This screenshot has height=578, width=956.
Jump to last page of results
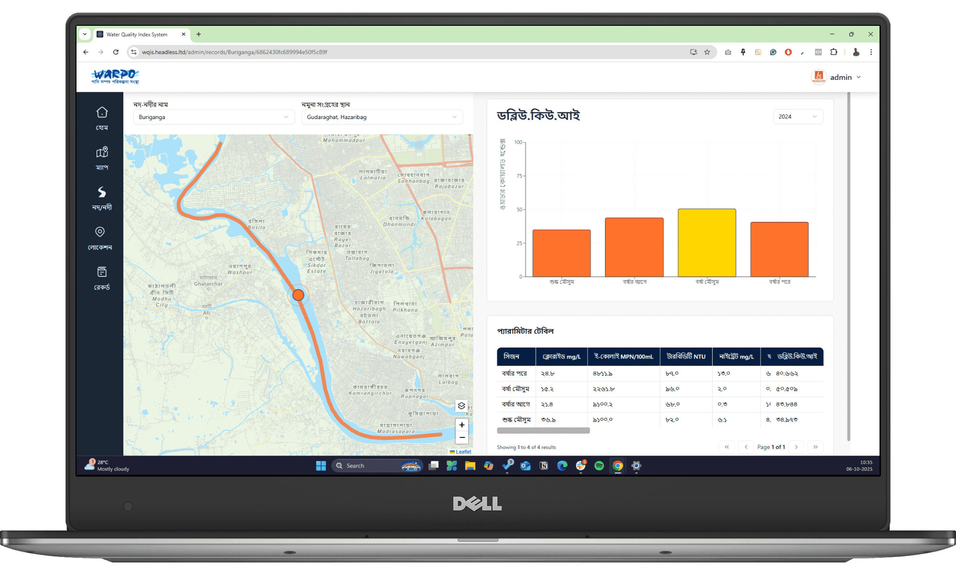[x=815, y=447]
